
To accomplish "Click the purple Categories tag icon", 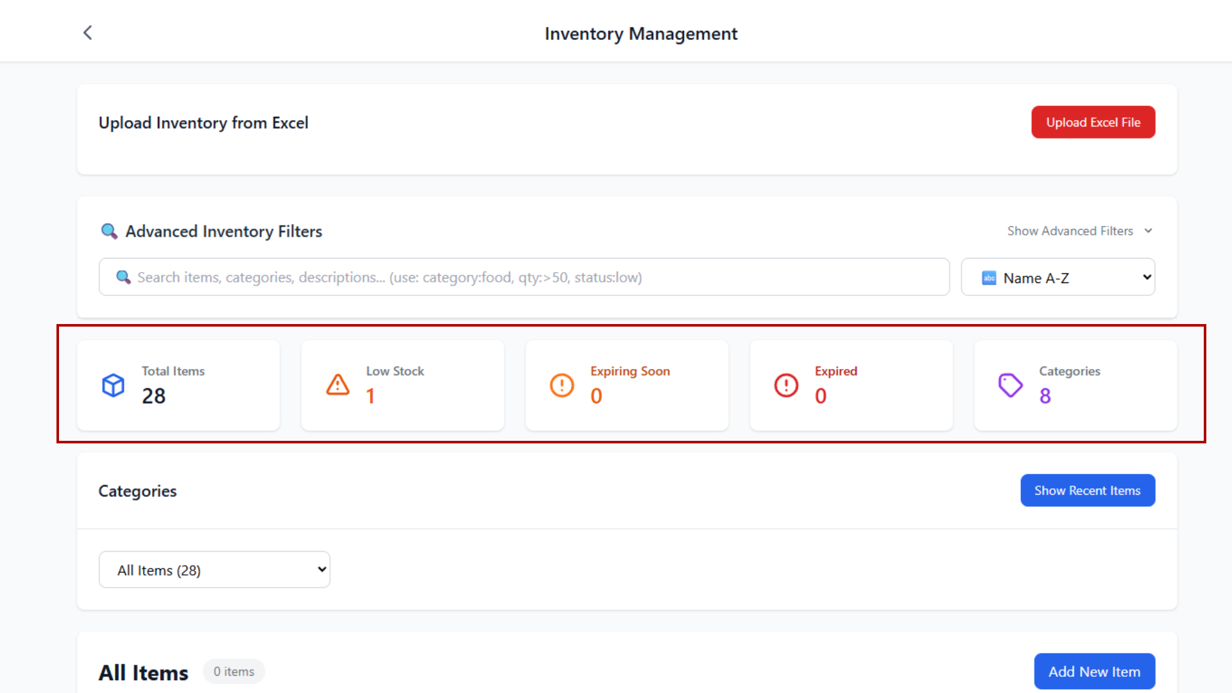I will 1010,385.
